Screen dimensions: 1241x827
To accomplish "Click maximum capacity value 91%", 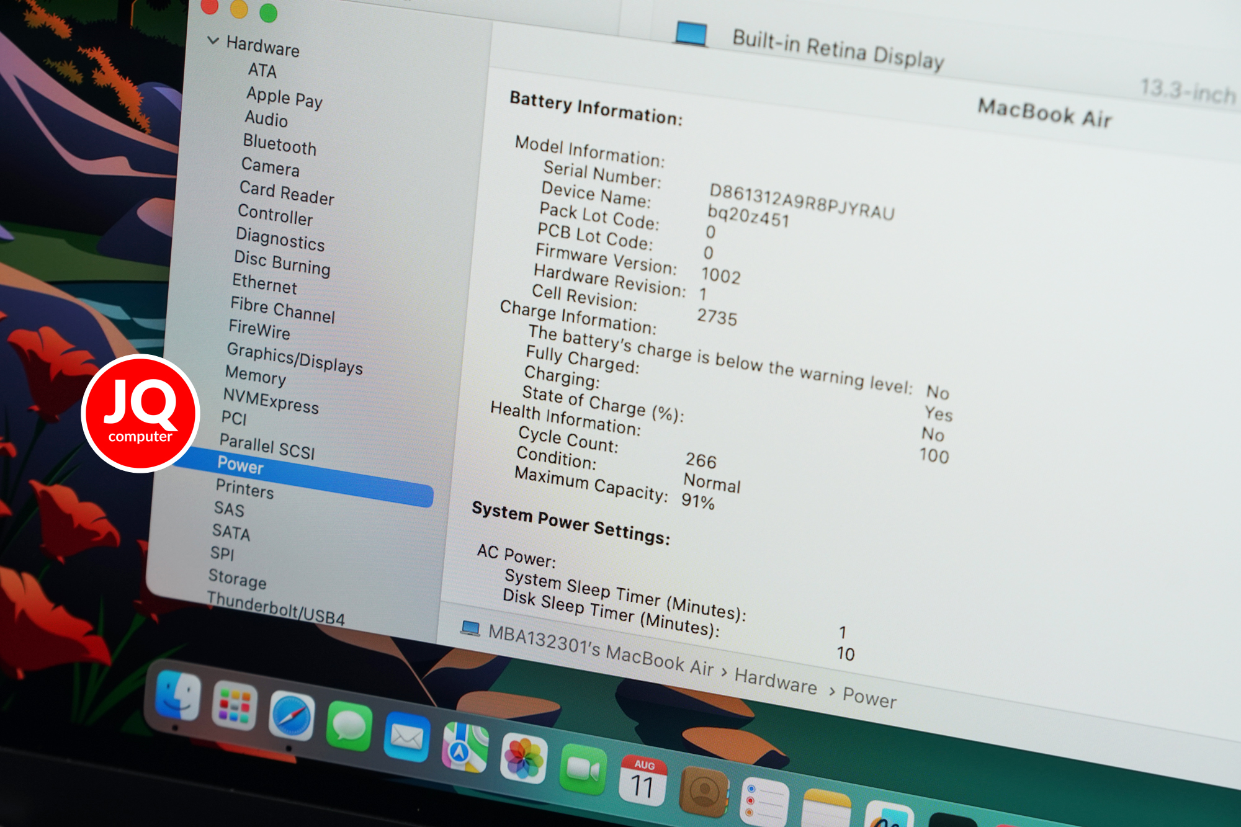I will (698, 501).
